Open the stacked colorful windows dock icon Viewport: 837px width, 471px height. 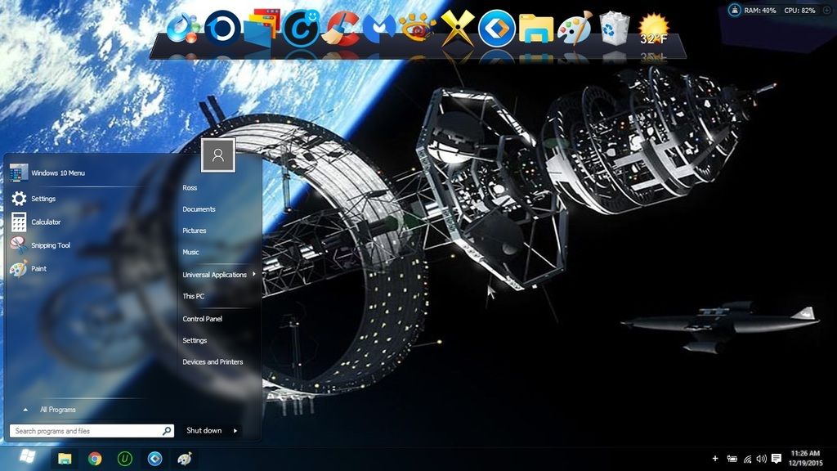coord(262,27)
